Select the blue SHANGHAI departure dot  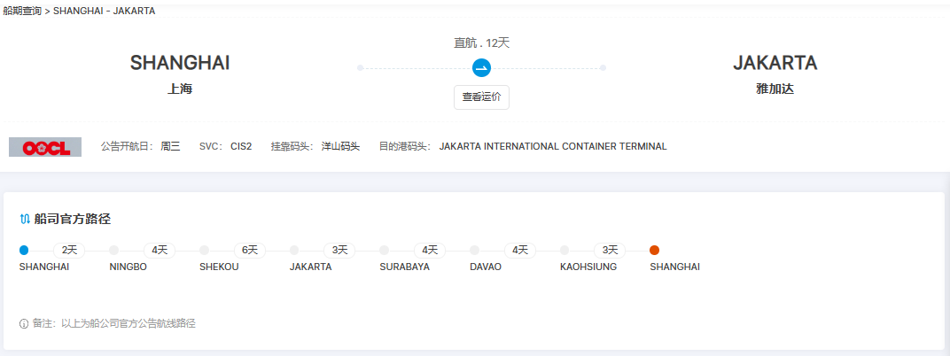[24, 251]
